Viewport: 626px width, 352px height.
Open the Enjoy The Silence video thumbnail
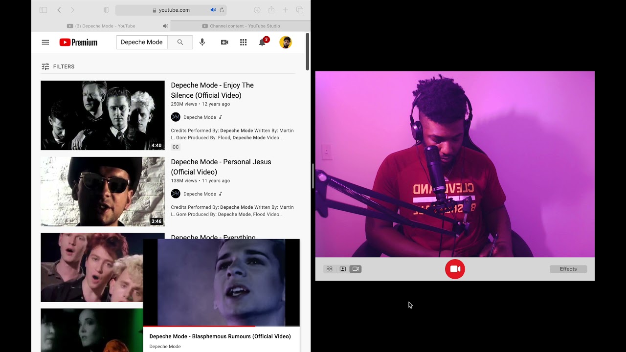point(103,115)
